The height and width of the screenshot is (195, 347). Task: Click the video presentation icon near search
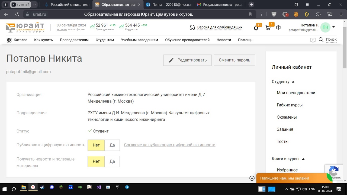313,40
